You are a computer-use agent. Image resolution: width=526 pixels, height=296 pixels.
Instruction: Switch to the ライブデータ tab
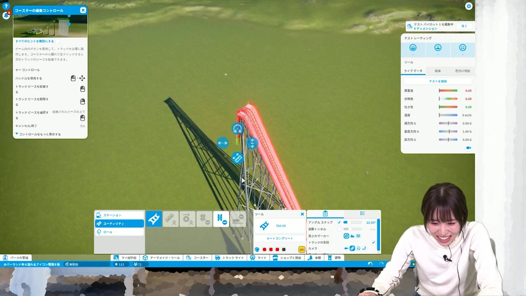click(413, 71)
